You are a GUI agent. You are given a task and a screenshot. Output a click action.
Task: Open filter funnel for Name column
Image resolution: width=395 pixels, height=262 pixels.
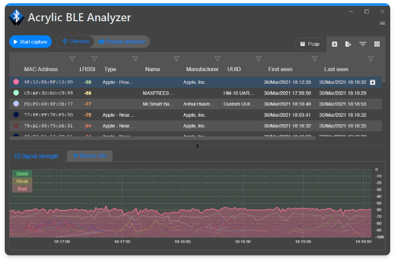click(176, 59)
